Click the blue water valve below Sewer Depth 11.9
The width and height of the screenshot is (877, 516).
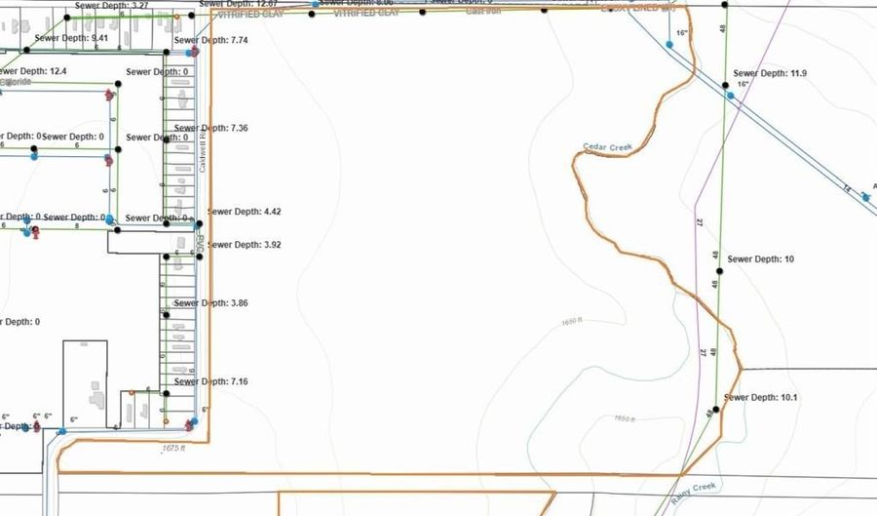point(729,96)
